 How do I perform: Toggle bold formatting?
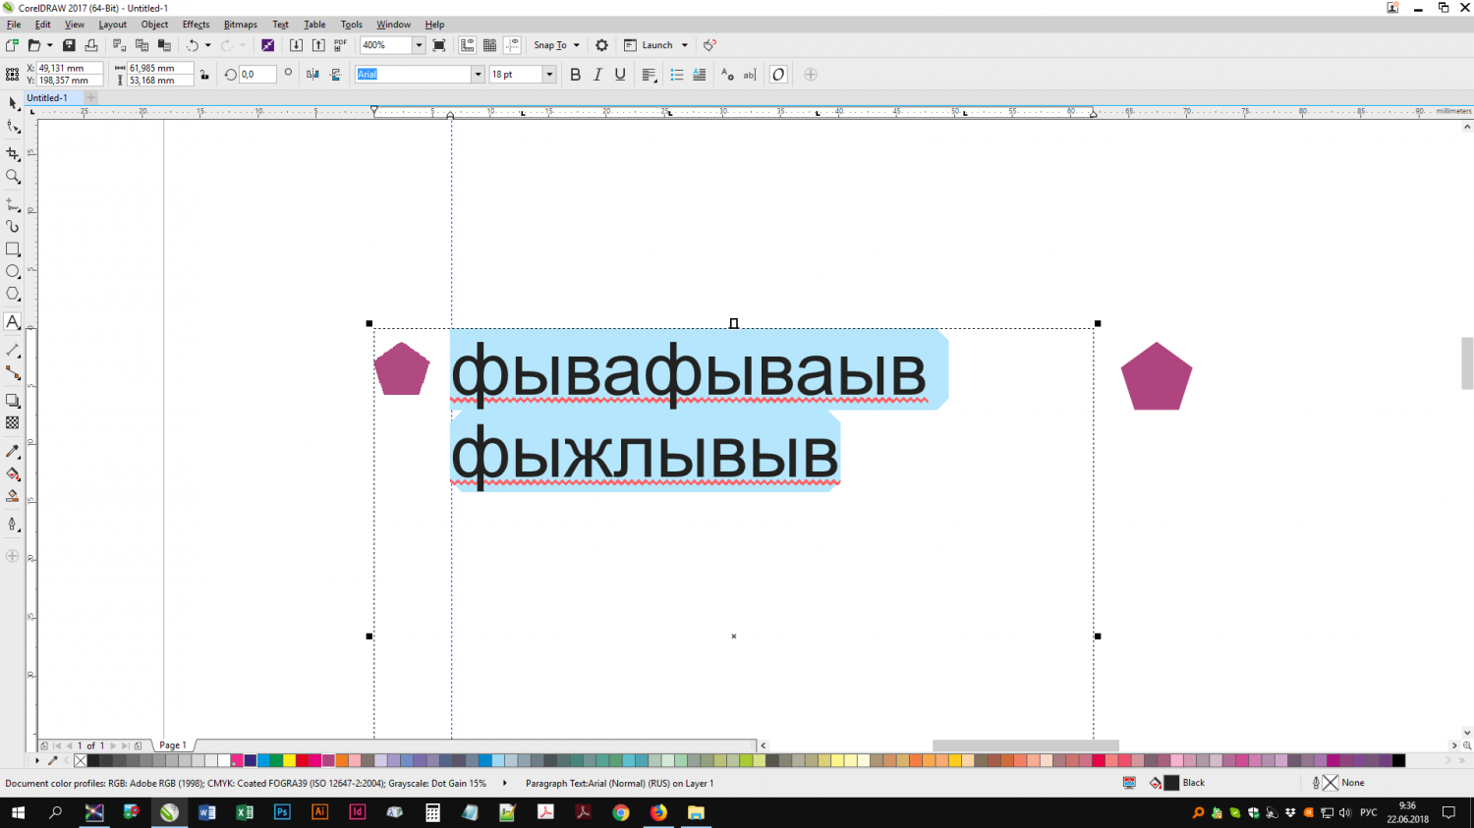[x=575, y=74]
